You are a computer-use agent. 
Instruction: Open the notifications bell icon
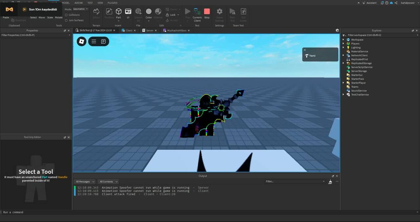click(382, 3)
